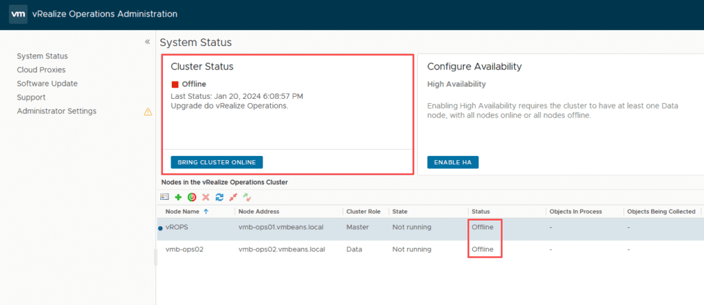Go to Software Update
Viewport: 704px width, 305px height.
[47, 83]
